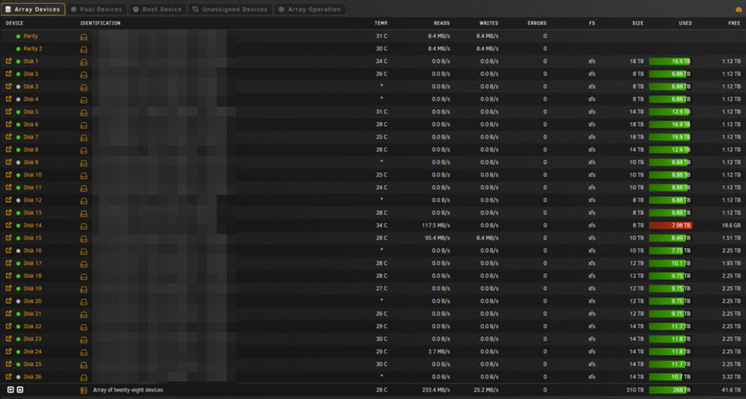The width and height of the screenshot is (746, 399).
Task: Open the Disk 19 device link
Action: point(32,288)
